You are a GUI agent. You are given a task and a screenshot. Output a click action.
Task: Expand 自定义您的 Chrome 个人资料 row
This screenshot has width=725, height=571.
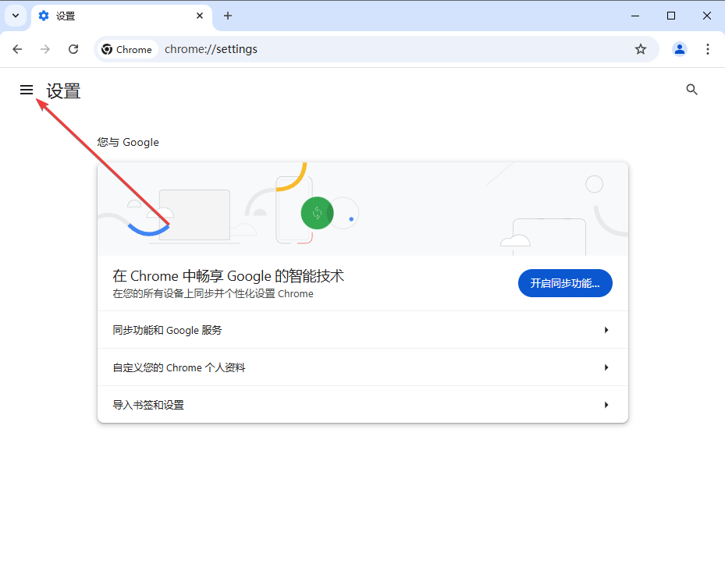(x=362, y=367)
